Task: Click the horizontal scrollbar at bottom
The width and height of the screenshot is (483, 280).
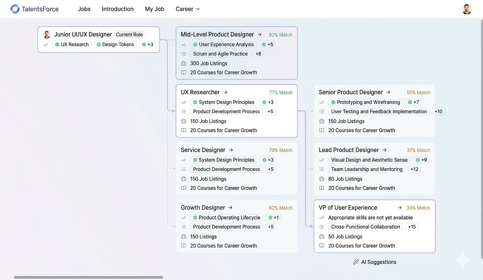Action: pyautogui.click(x=88, y=277)
